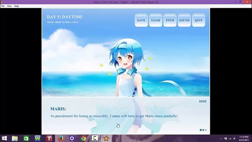Click the dialogue progress dots indicator

pyautogui.click(x=203, y=130)
